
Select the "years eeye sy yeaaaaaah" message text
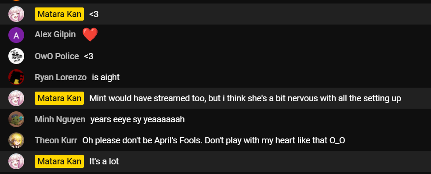pos(138,120)
